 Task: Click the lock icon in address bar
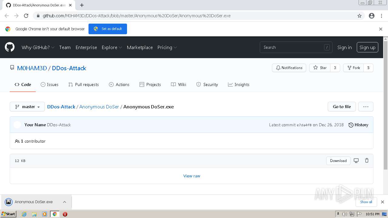[x=38, y=16]
